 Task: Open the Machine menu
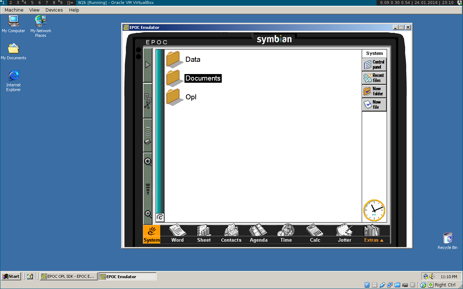[14, 10]
